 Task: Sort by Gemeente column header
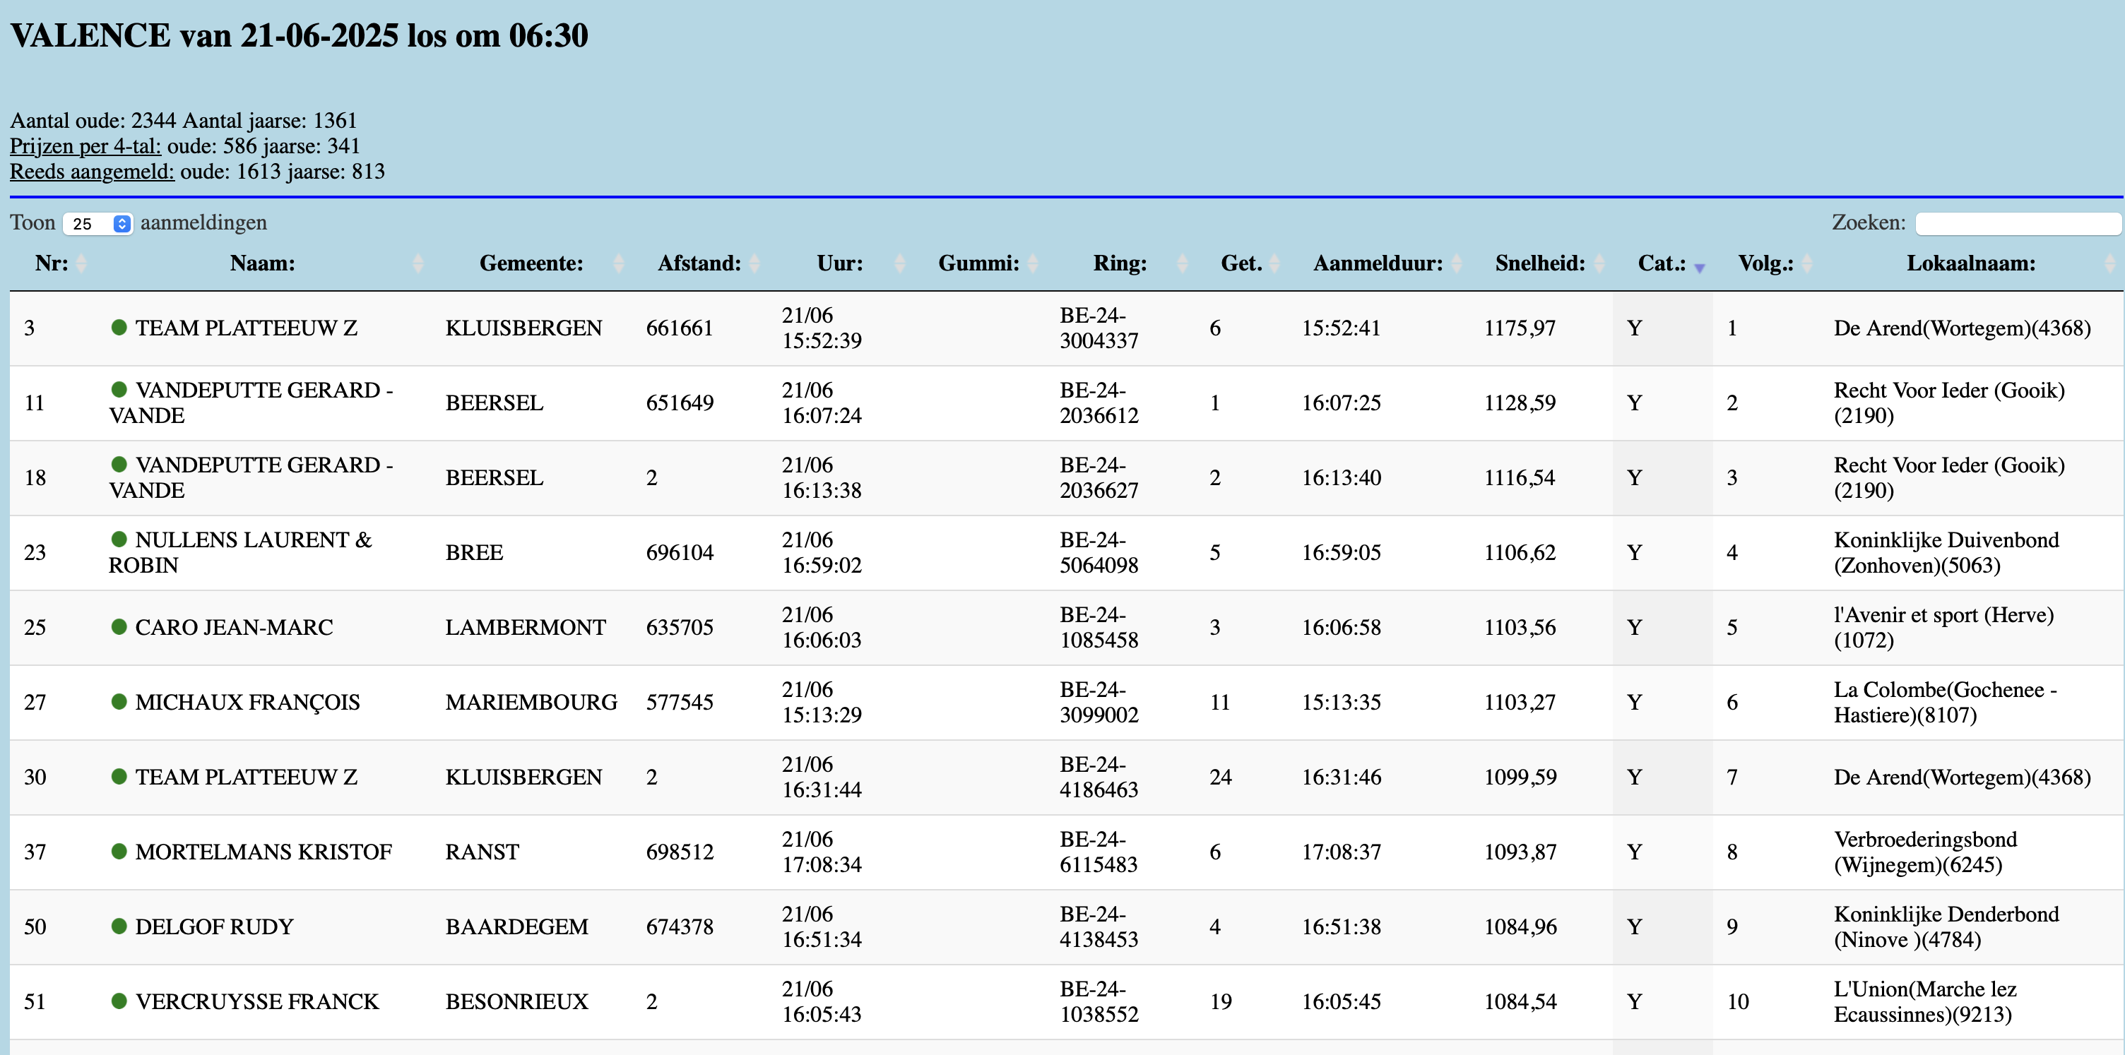531,263
